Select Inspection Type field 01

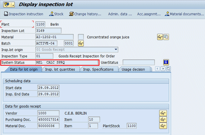(x=44, y=56)
